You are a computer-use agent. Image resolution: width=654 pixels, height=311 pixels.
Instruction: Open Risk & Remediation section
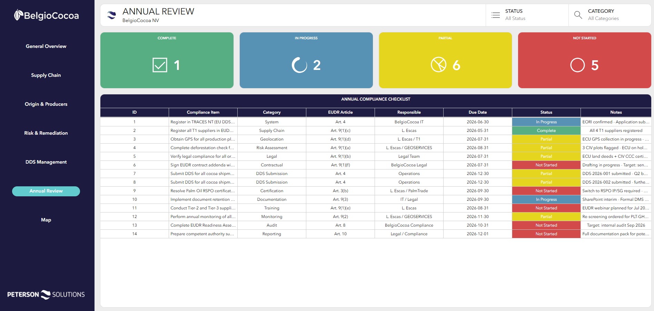[x=46, y=133]
